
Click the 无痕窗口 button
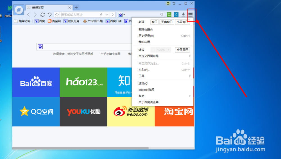(167, 22)
